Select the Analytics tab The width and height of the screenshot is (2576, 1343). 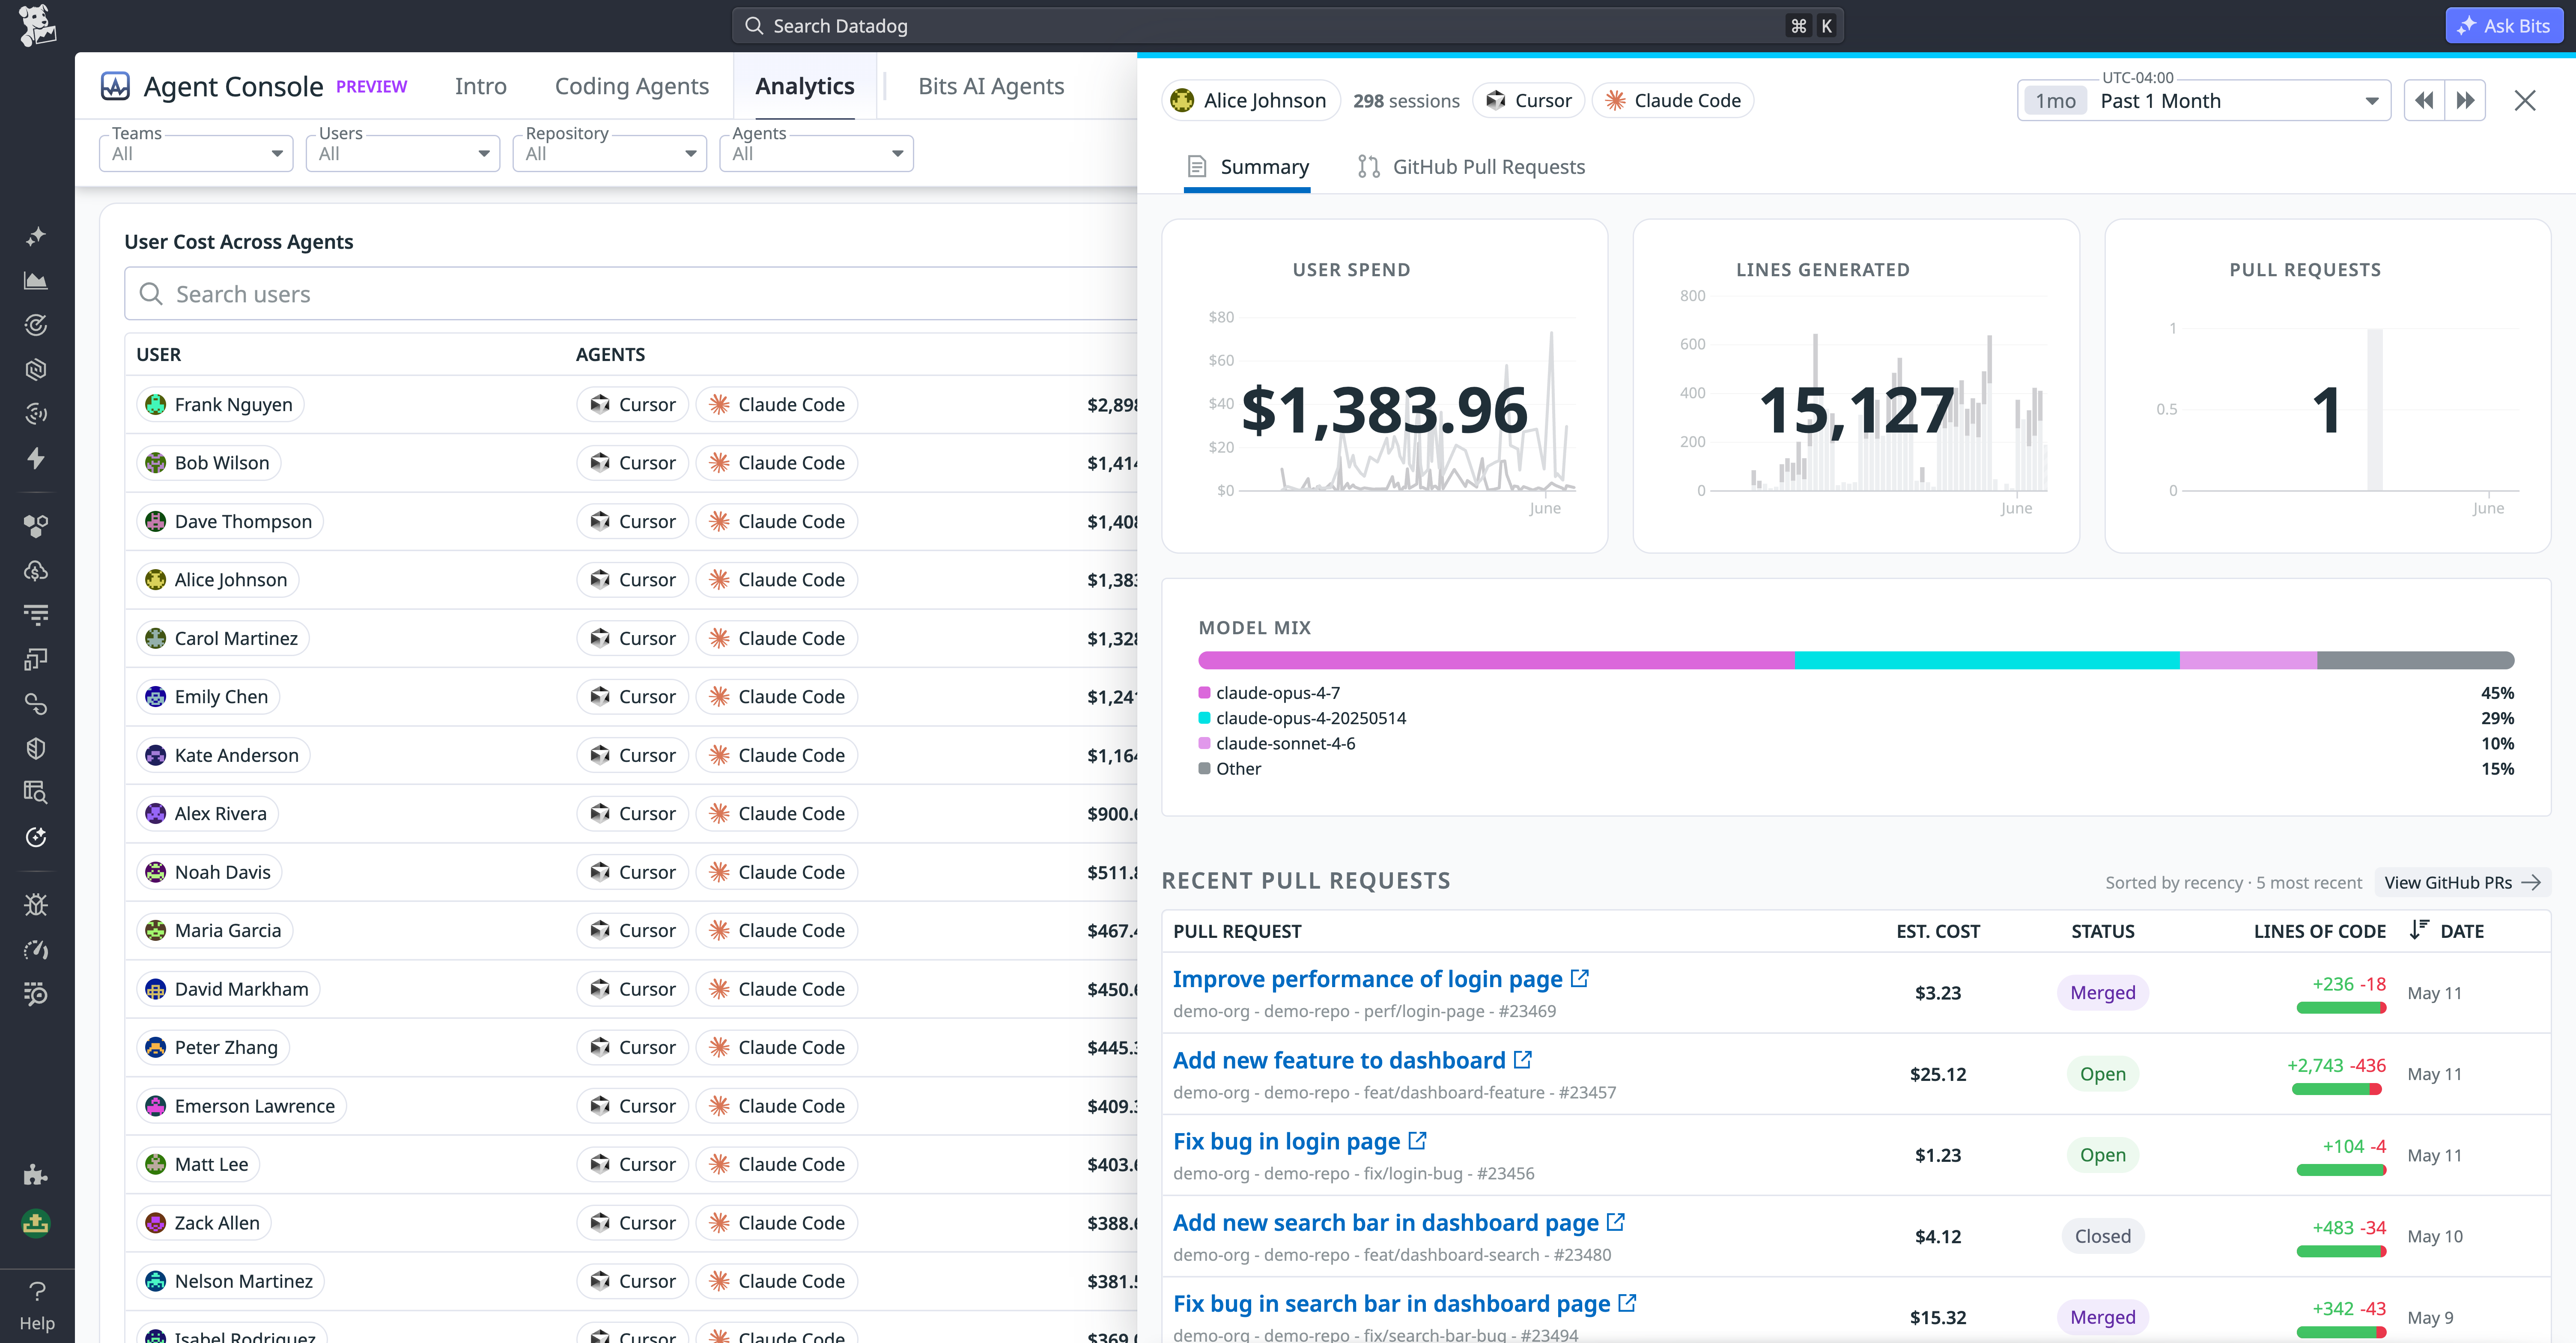pos(804,86)
